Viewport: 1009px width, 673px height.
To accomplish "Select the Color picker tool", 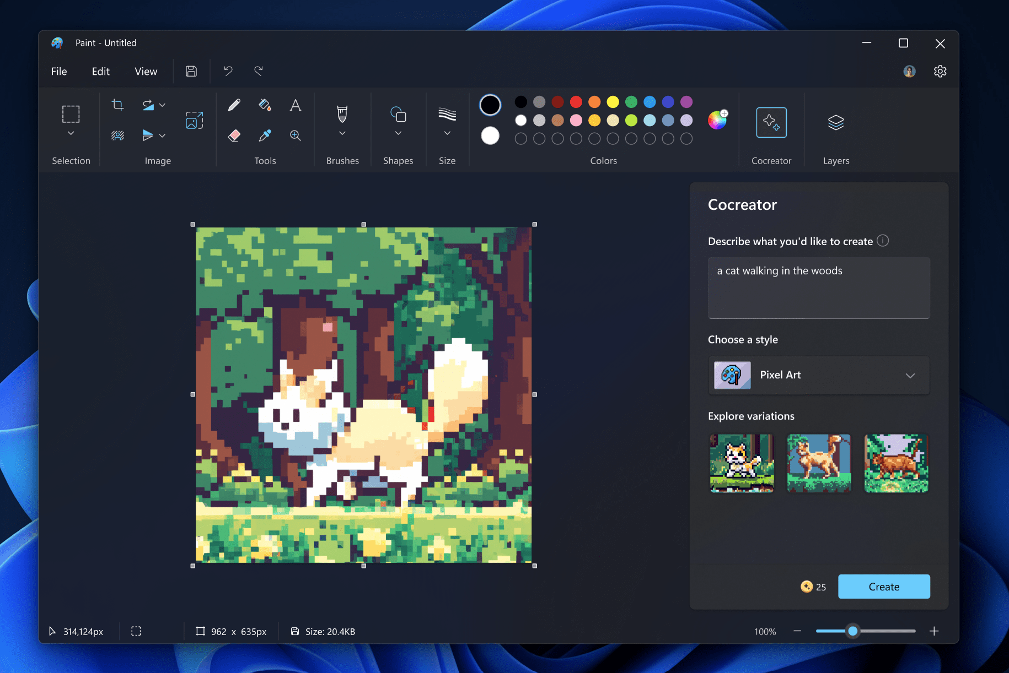I will [265, 135].
